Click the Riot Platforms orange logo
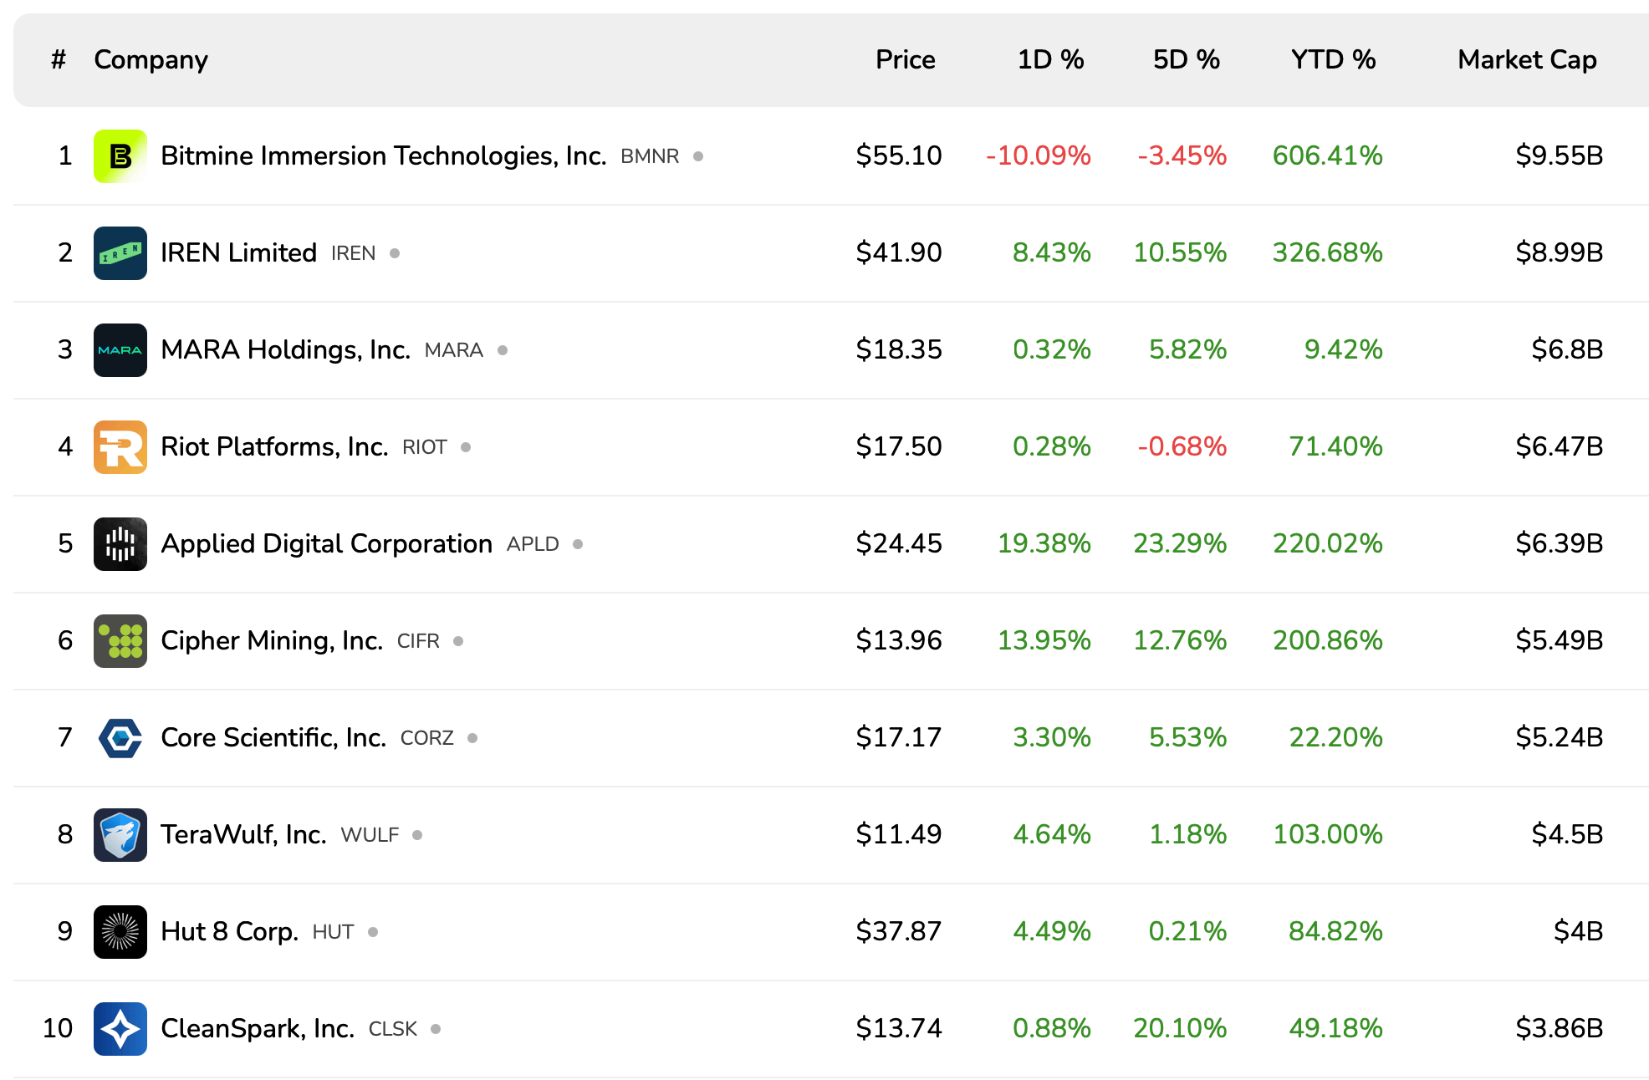1649x1080 pixels. [x=120, y=447]
